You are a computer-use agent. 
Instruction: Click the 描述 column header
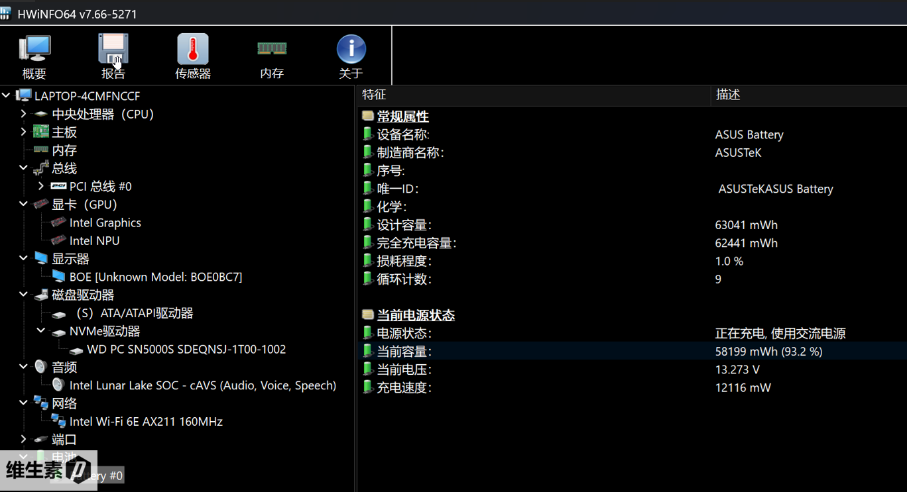pos(728,95)
